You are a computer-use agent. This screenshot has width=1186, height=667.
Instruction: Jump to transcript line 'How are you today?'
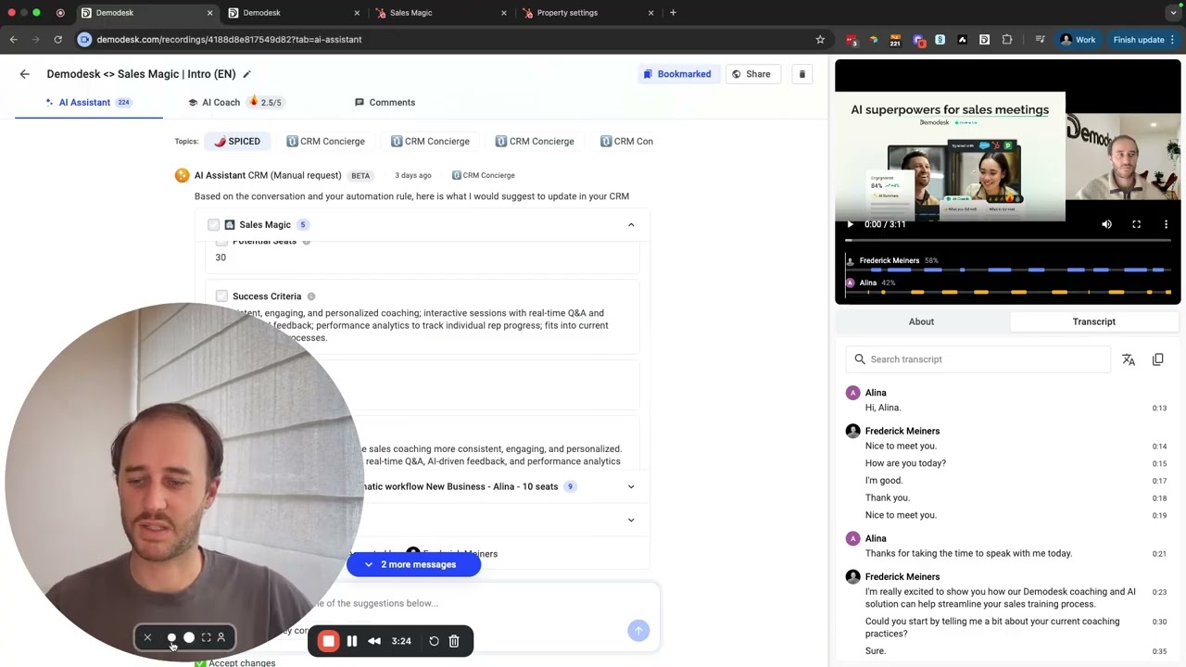pos(905,463)
